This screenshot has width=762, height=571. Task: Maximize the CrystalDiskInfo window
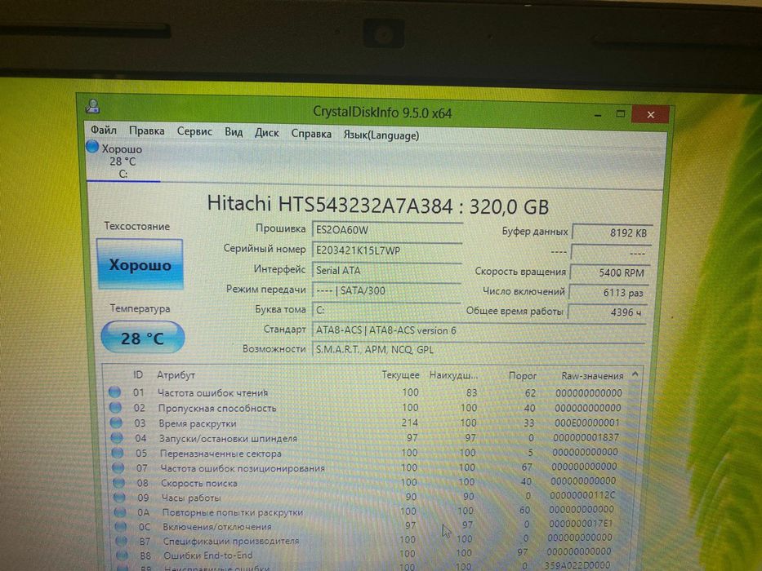point(620,114)
